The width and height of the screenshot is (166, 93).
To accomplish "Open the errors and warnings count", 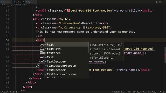I will [16, 92].
